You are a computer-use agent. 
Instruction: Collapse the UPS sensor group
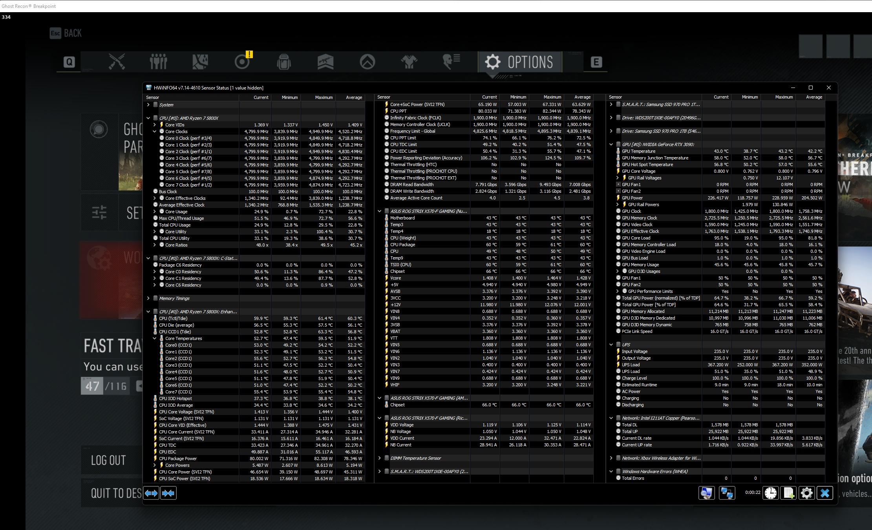[611, 345]
